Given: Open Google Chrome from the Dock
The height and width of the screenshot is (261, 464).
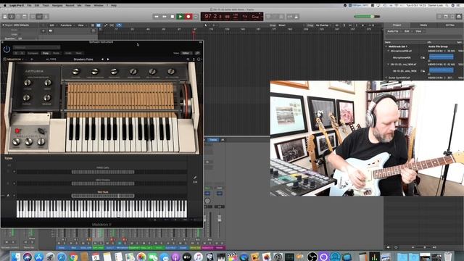Looking at the screenshot, I should [x=73, y=257].
